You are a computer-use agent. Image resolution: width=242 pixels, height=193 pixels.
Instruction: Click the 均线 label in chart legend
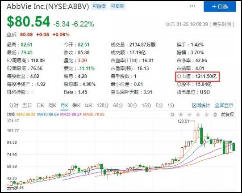(x=11, y=114)
